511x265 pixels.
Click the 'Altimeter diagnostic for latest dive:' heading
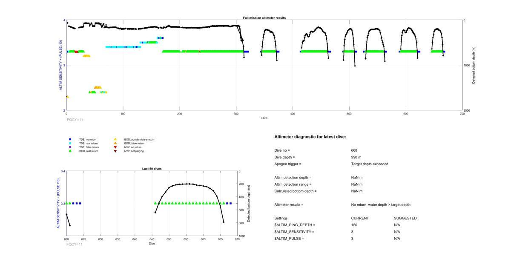[310, 137]
